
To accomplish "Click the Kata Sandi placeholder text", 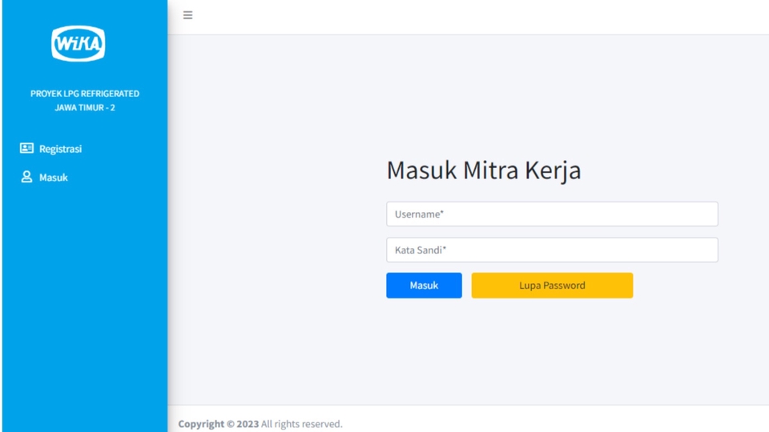I will (419, 250).
